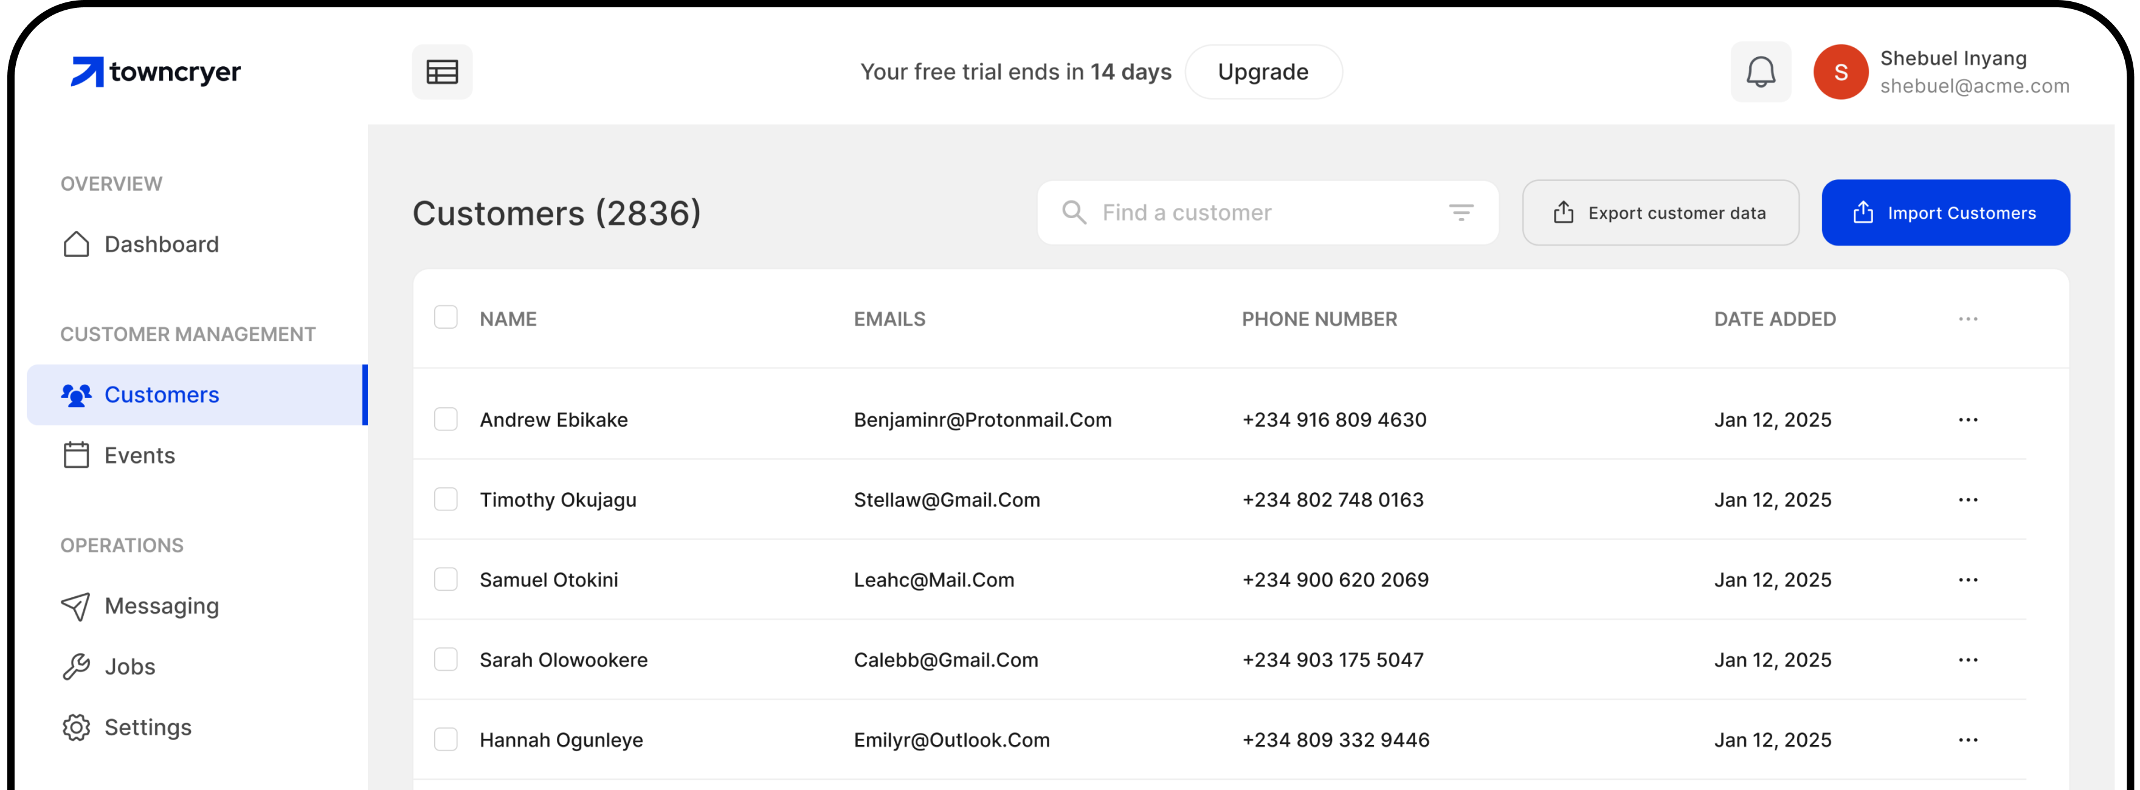The height and width of the screenshot is (790, 2140).
Task: Select Hannah Ogunleye's checkbox
Action: pos(446,740)
